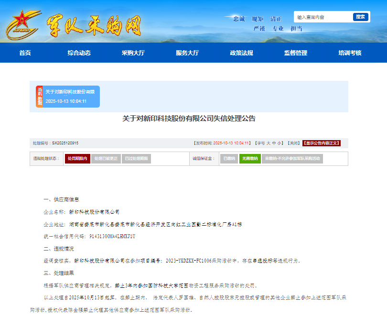
Task: Go to 采购大厅 in navigation
Action: (133, 53)
